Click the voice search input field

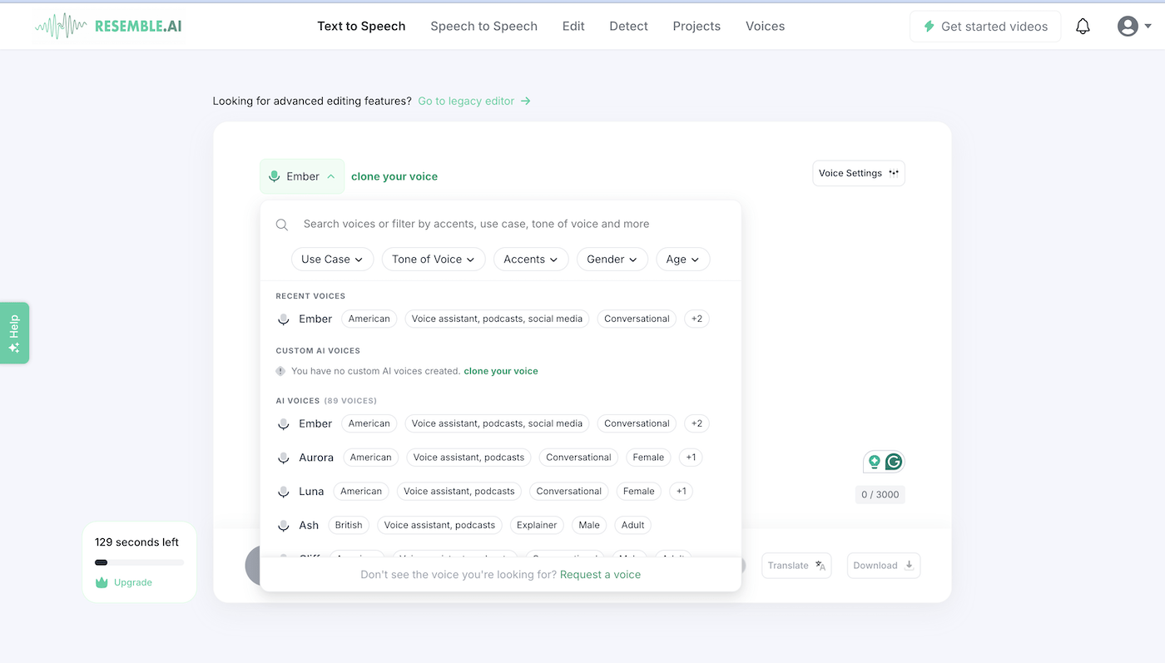point(501,224)
